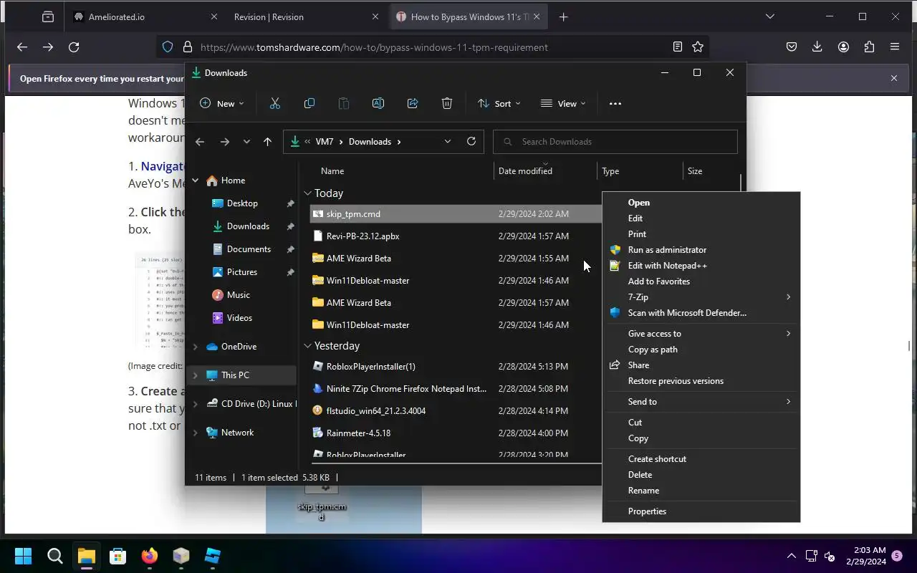Open the View dropdown
This screenshot has height=573, width=917.
pos(563,103)
